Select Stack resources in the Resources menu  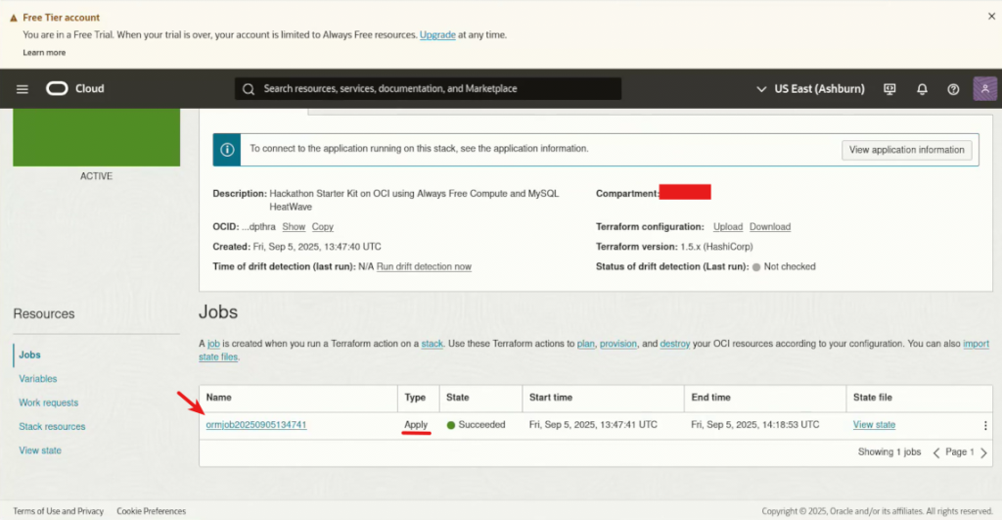click(x=52, y=427)
